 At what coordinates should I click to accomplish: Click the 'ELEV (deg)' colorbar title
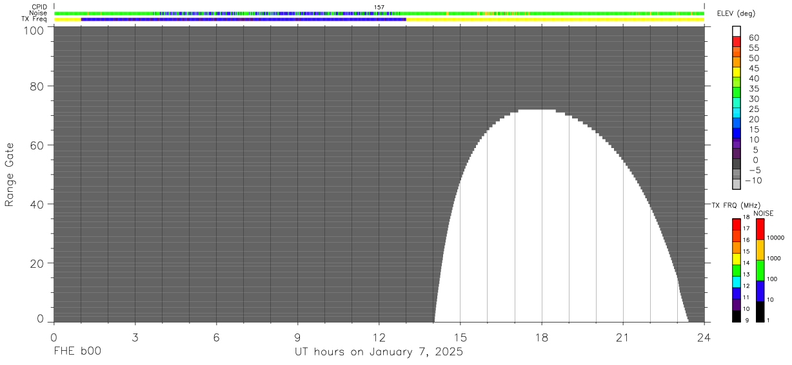pos(735,15)
